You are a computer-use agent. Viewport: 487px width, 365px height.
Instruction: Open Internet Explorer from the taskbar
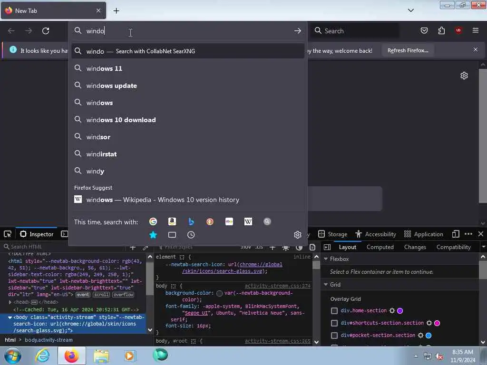[42, 355]
